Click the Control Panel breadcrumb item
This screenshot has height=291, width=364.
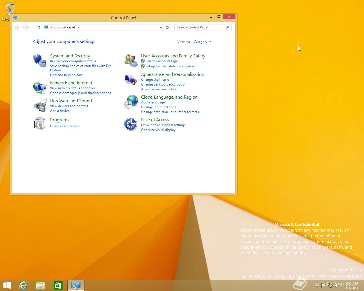point(65,27)
